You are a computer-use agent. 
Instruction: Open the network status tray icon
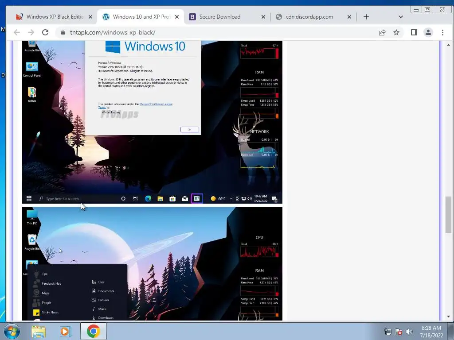coord(387,332)
